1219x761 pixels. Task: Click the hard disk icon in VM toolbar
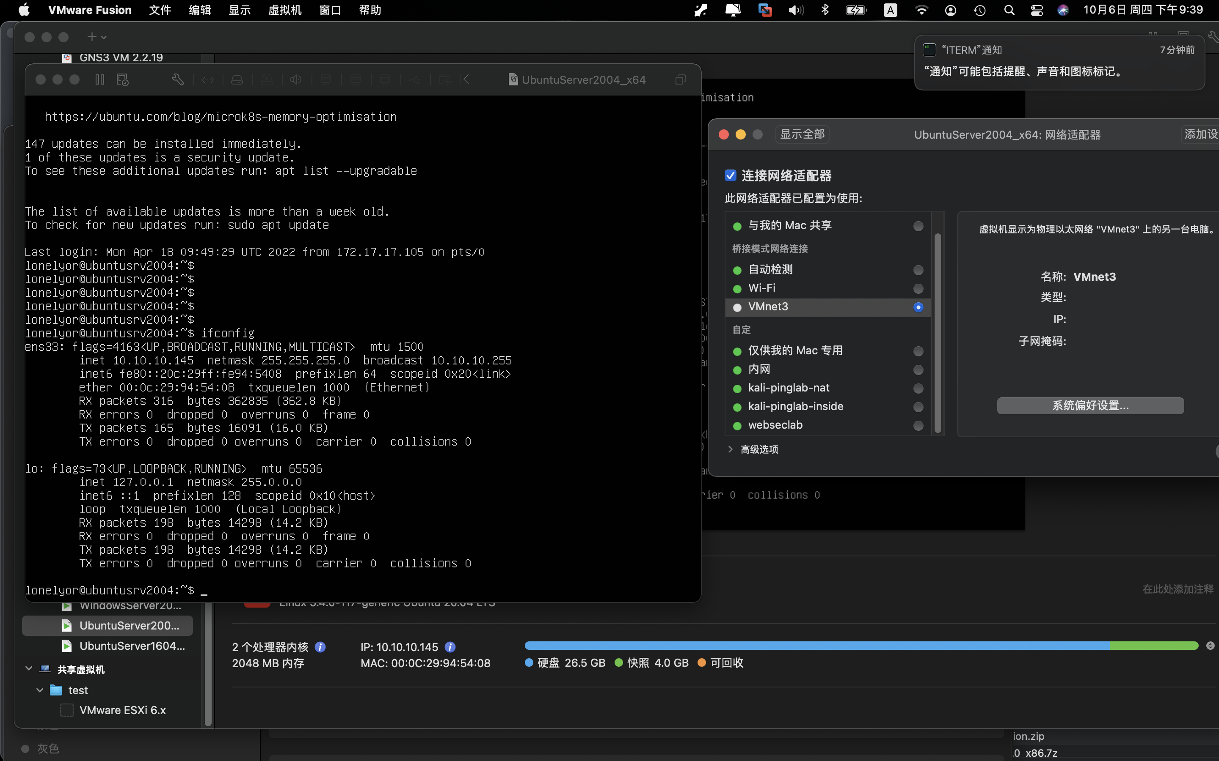(237, 79)
